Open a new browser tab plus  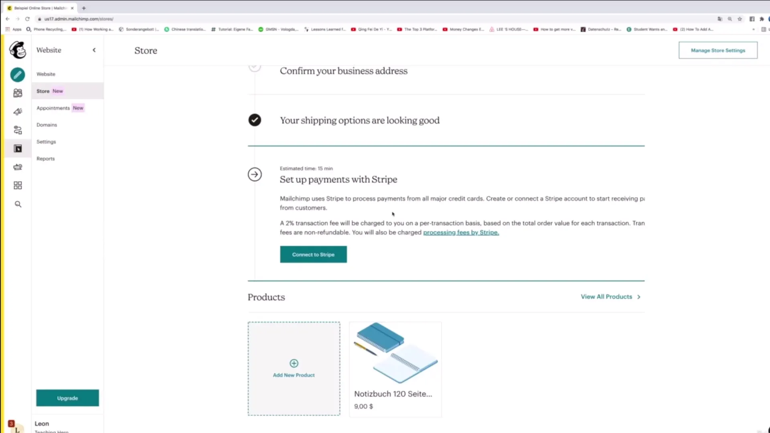point(84,8)
